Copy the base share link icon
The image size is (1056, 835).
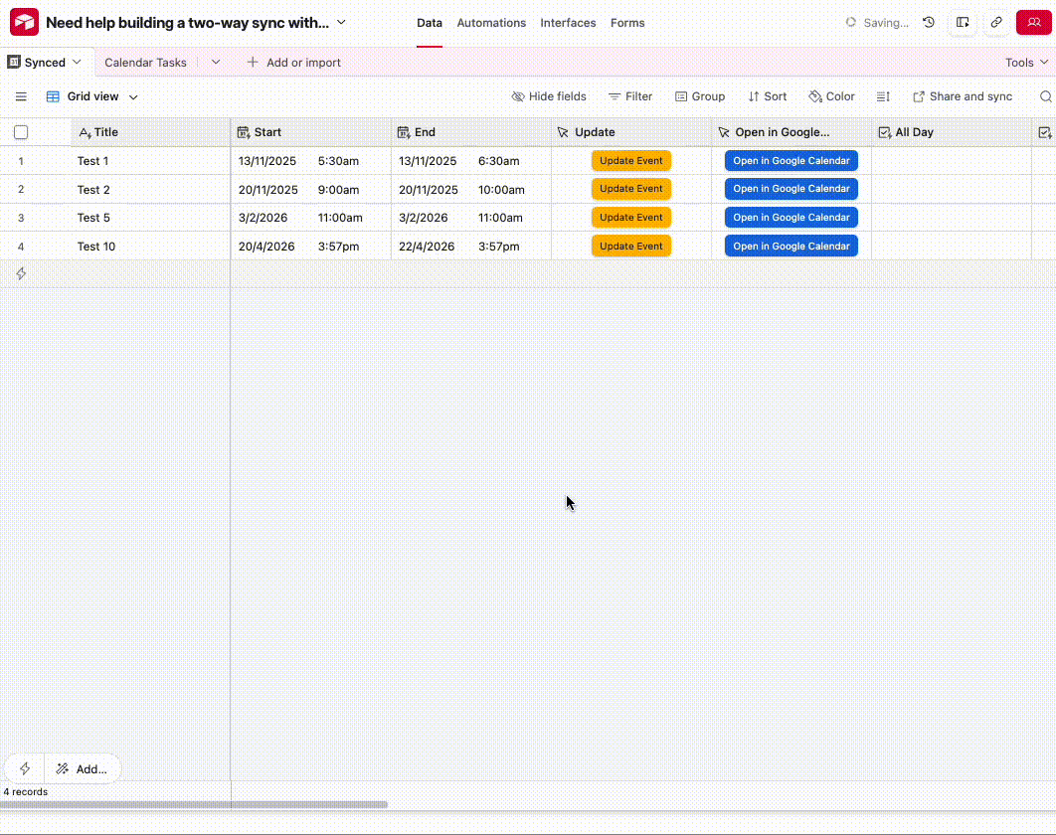(x=996, y=22)
